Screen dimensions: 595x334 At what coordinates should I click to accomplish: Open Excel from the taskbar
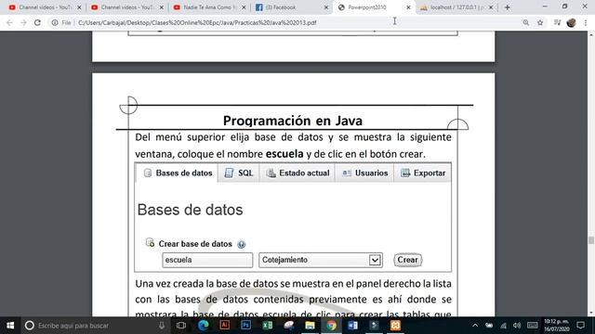267,326
